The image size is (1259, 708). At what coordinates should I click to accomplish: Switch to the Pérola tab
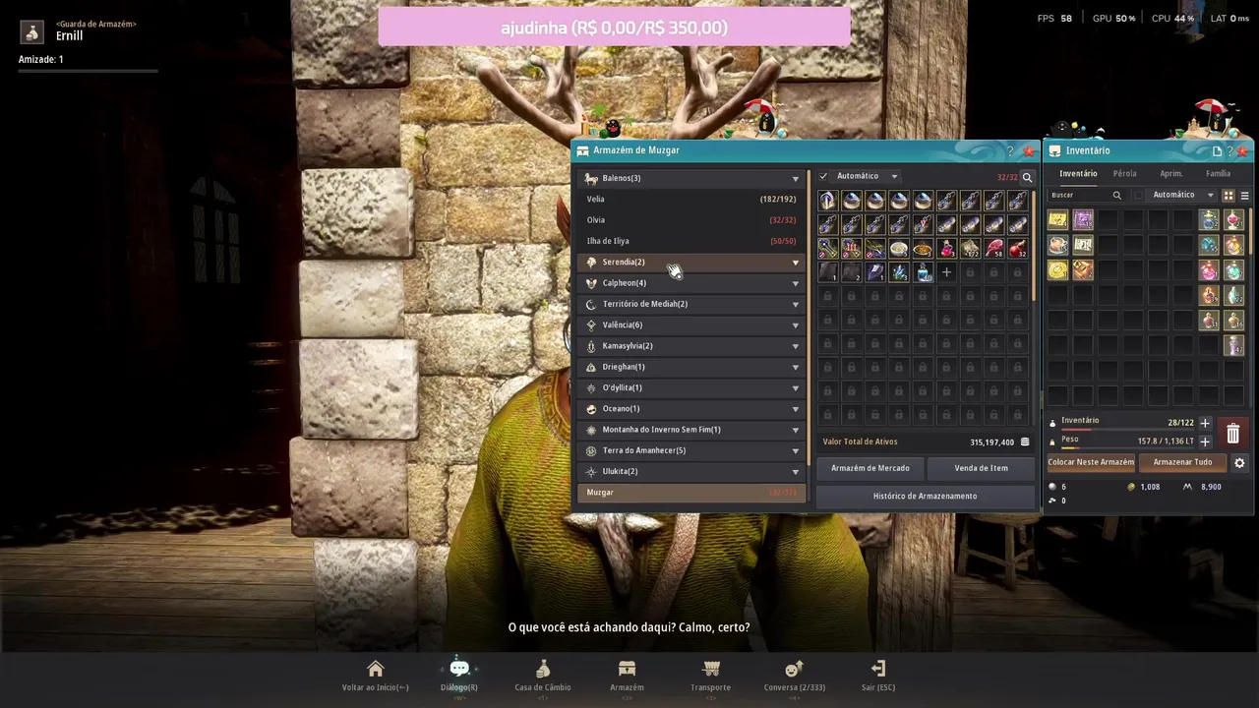1124,174
